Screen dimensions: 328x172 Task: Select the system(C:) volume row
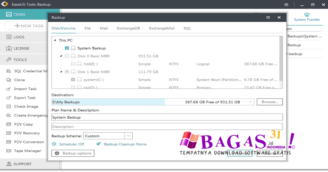coord(165,80)
